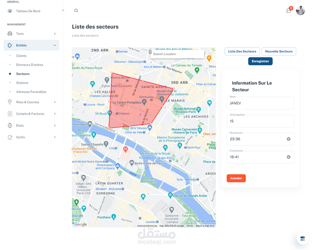Screen dimensions: 314x250
Task: Click the Résa & Courses pin icon
Action: pyautogui.click(x=10, y=102)
